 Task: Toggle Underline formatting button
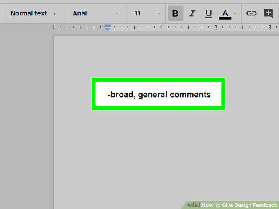coord(208,14)
